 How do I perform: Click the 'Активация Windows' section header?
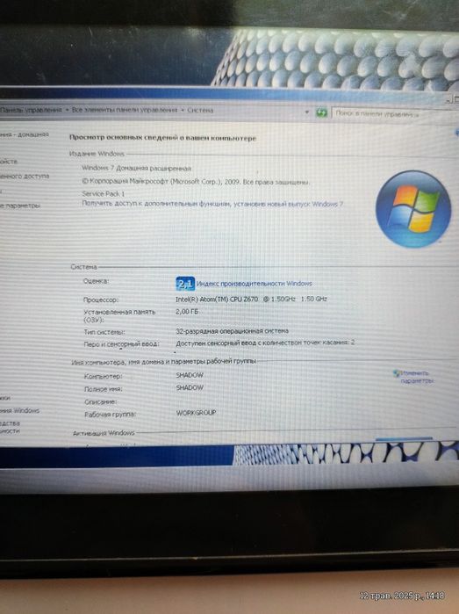[104, 433]
